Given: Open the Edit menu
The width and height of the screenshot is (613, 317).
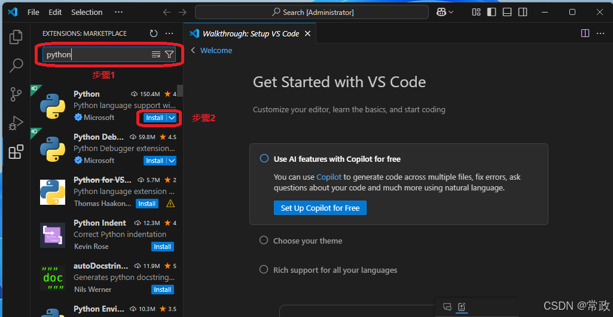Looking at the screenshot, I should tap(55, 12).
